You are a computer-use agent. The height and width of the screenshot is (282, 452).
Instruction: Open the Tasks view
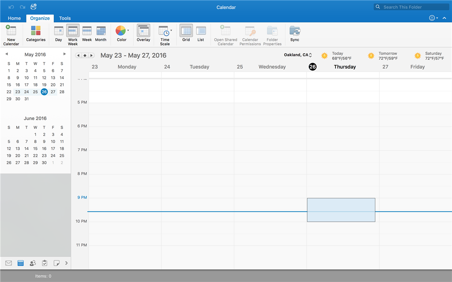tap(45, 263)
